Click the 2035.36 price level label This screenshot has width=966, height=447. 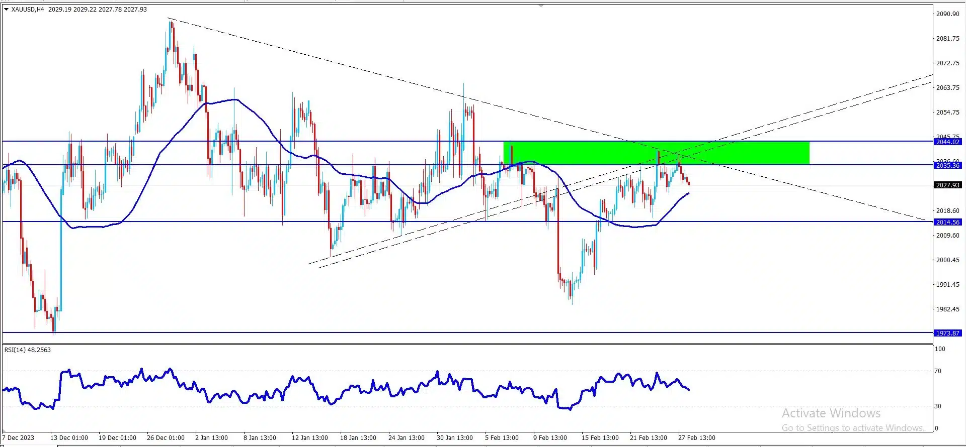948,165
